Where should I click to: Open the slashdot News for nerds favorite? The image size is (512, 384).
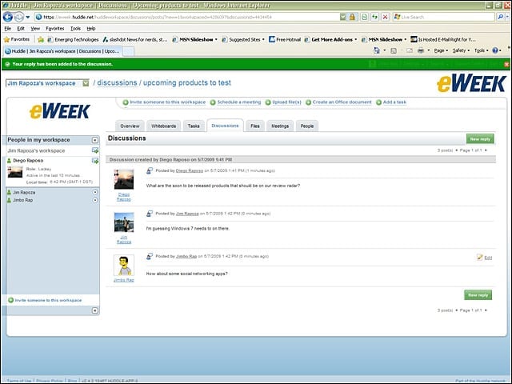[134, 39]
